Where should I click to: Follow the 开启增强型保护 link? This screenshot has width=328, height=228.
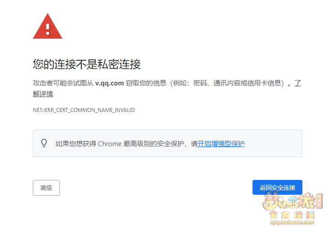click(x=221, y=143)
